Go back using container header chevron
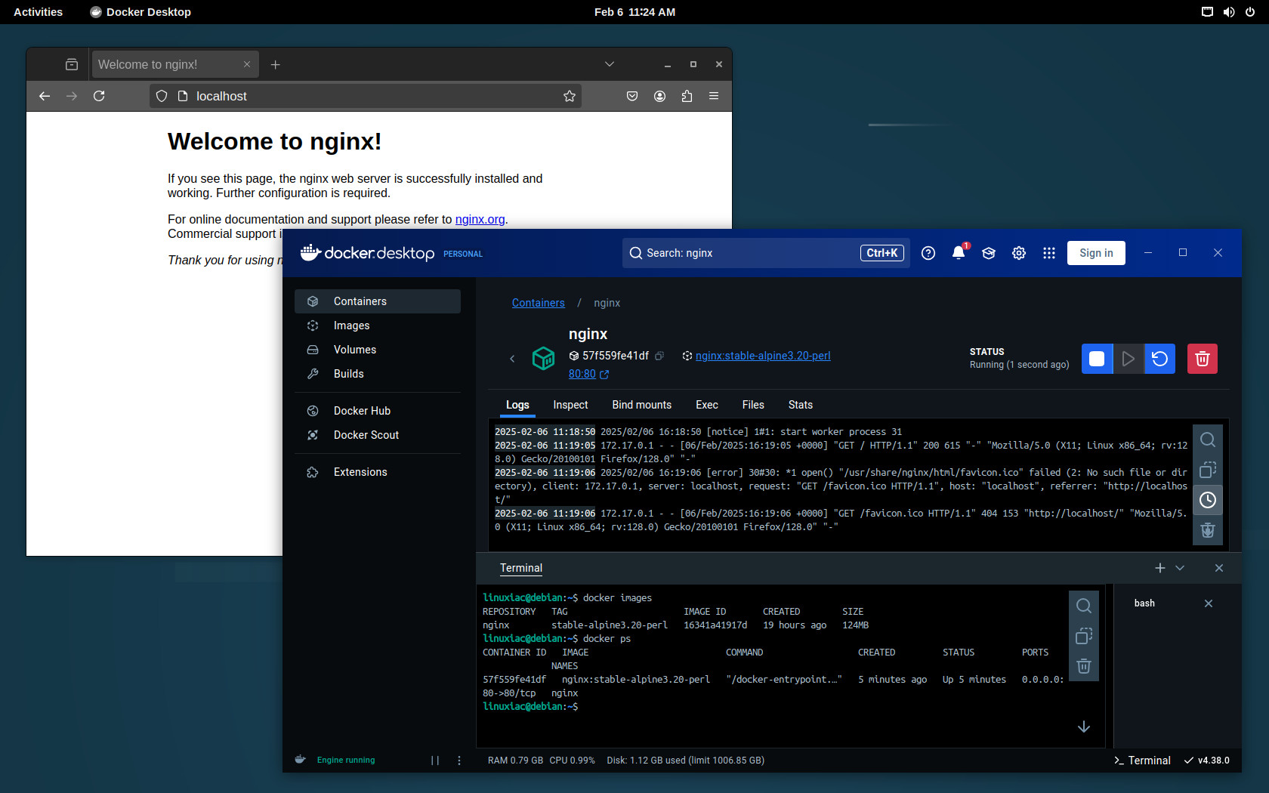 (512, 359)
